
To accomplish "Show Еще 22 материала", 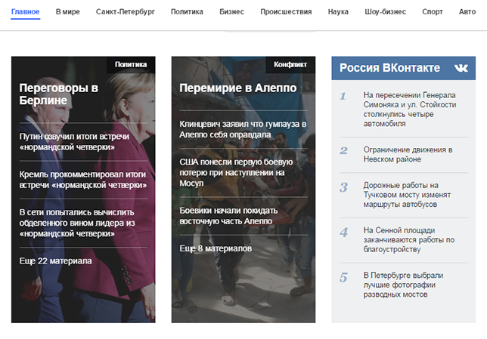I will click(56, 260).
